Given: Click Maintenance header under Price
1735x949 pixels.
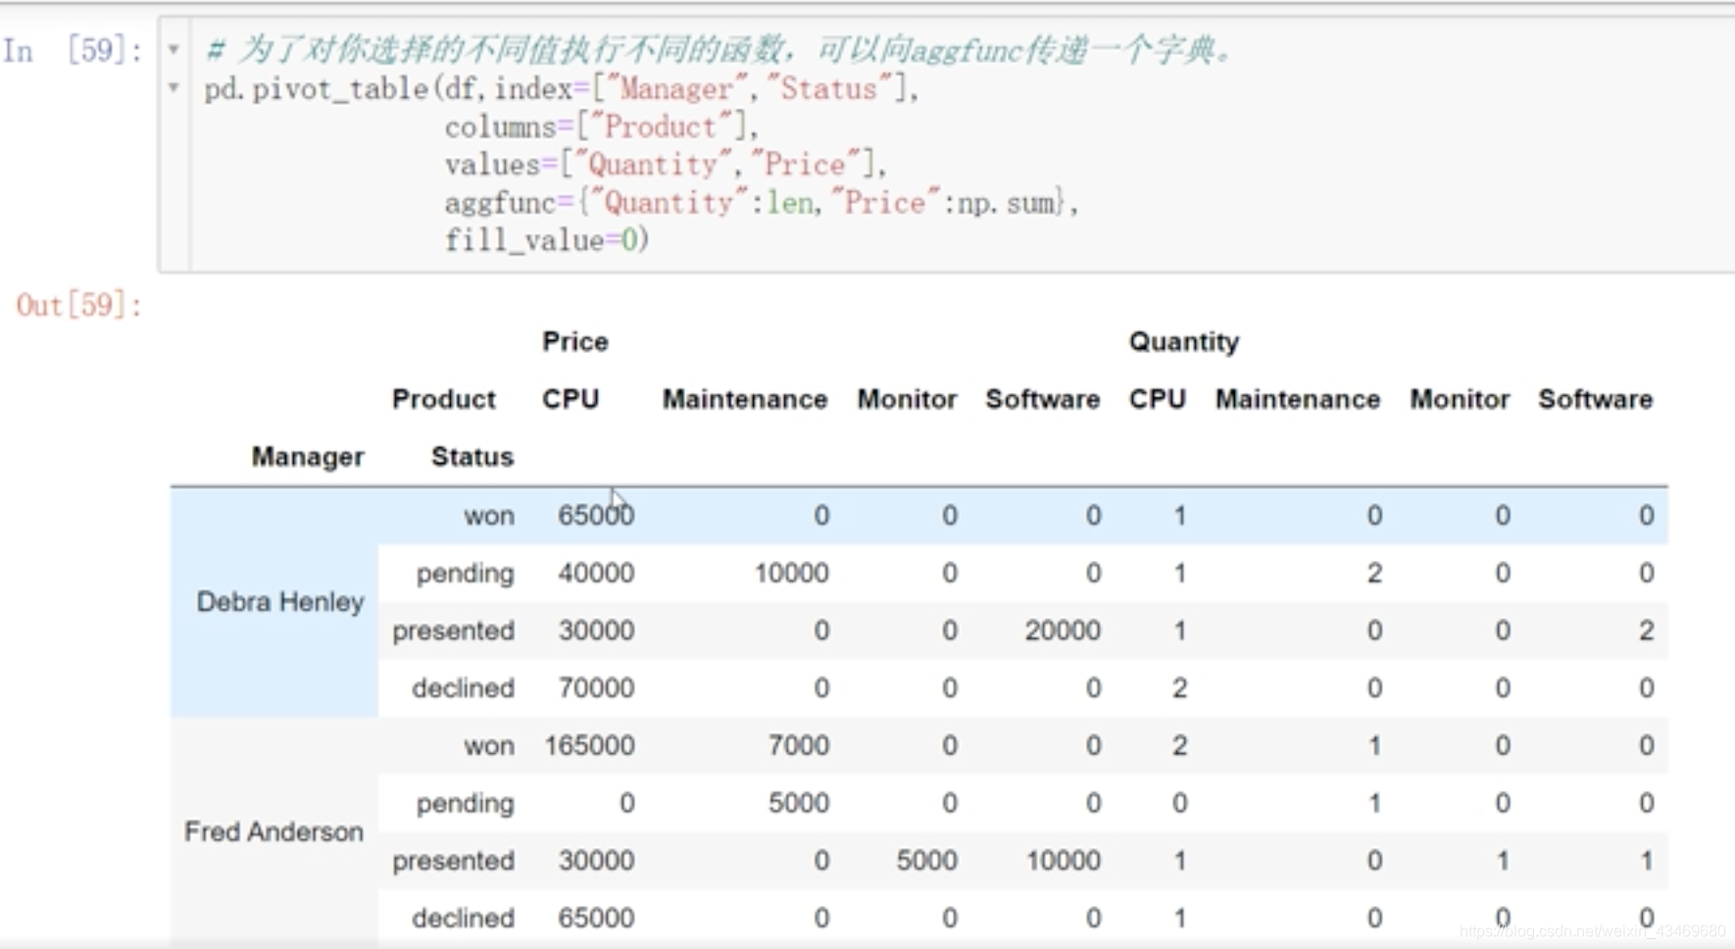Looking at the screenshot, I should pyautogui.click(x=745, y=399).
